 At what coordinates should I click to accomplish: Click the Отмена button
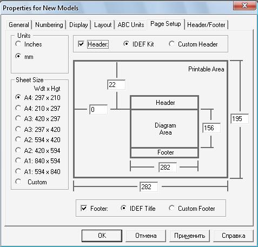pos(146,236)
